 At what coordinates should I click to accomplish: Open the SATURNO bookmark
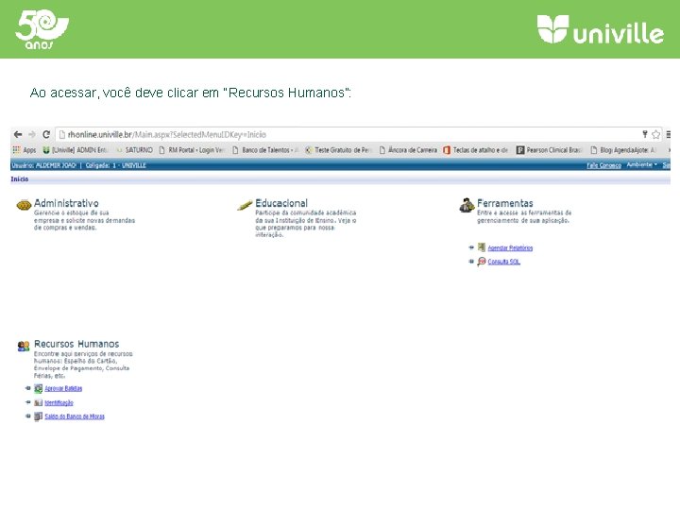point(135,150)
